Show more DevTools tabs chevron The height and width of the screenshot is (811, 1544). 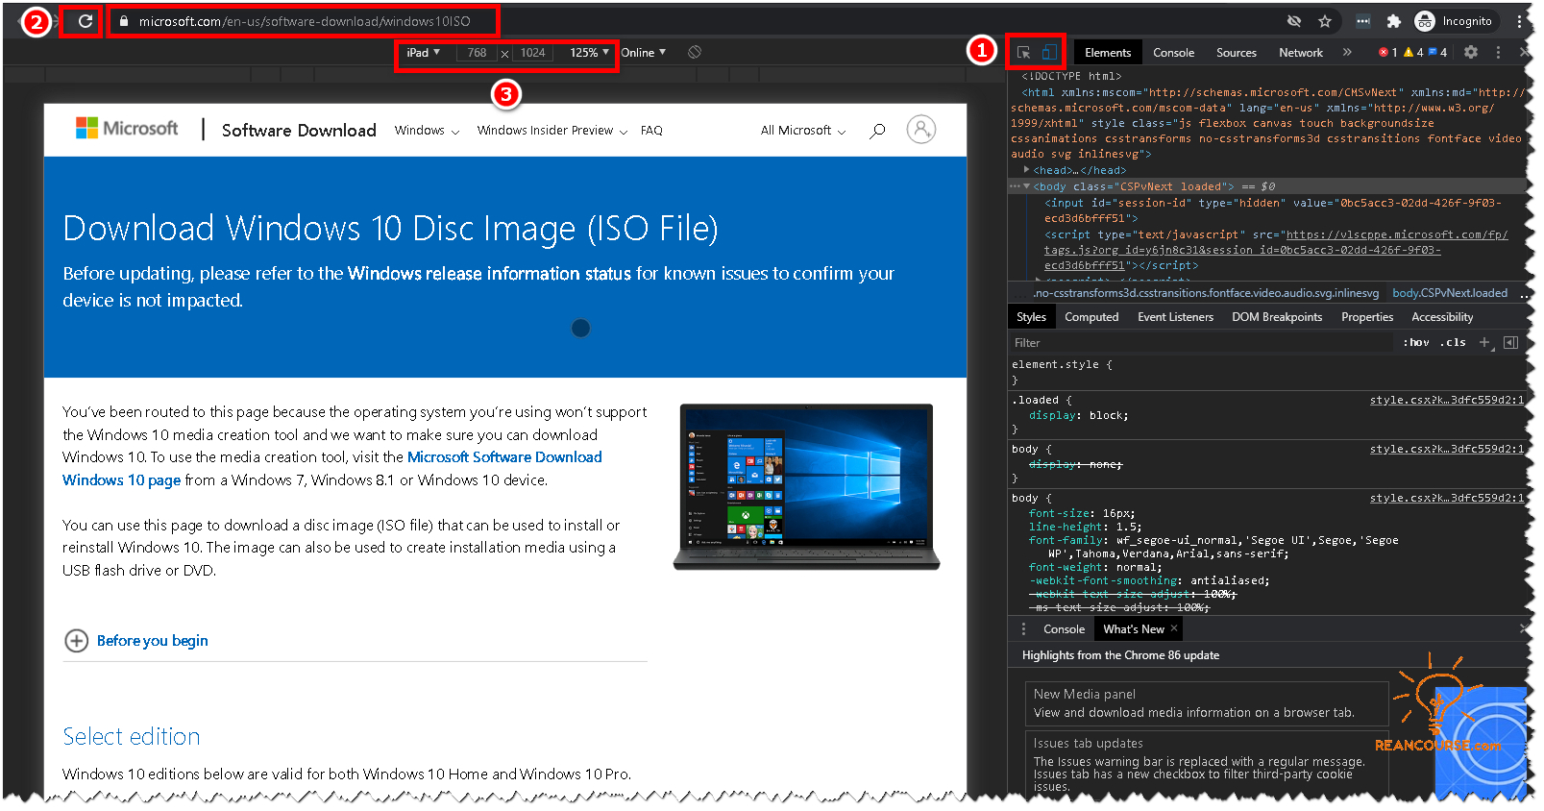pos(1347,53)
